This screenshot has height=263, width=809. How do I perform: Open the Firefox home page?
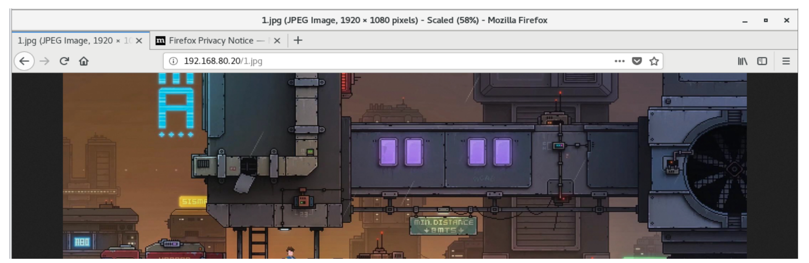tap(84, 61)
